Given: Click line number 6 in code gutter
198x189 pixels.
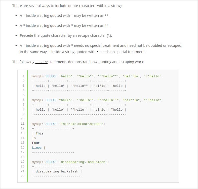Looking at the screenshot, I should [23, 100].
